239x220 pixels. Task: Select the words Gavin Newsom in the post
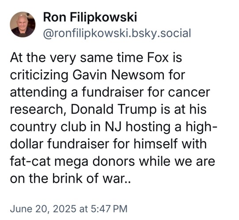pyautogui.click(x=118, y=75)
